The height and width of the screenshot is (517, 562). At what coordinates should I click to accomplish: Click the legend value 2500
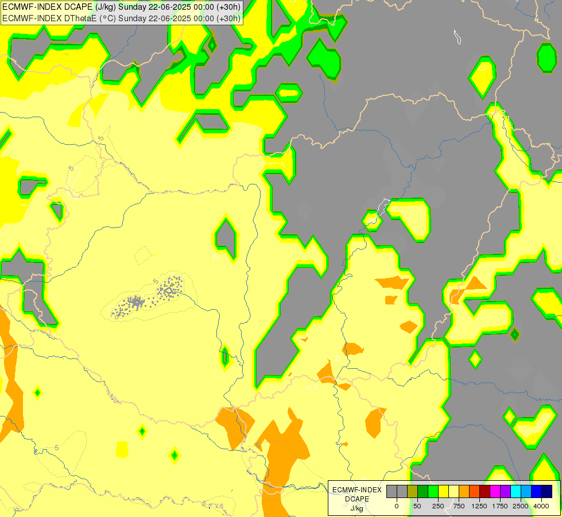(521, 506)
